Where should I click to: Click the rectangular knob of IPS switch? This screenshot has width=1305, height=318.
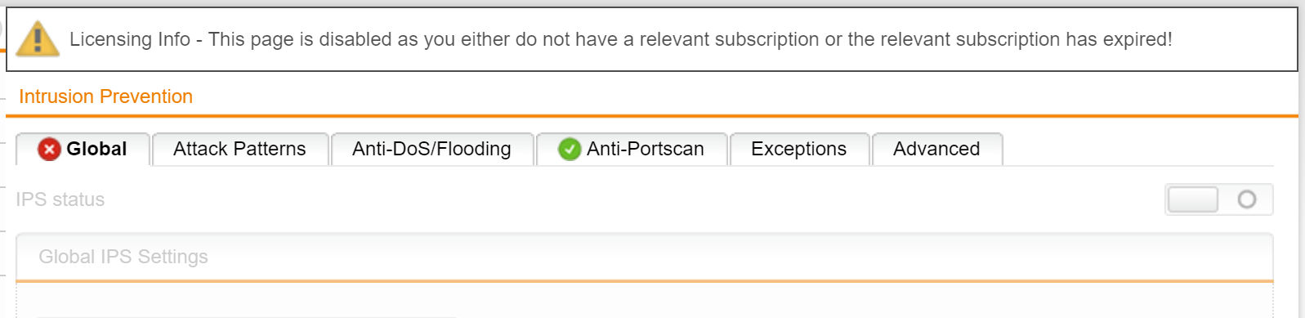[x=1193, y=199]
